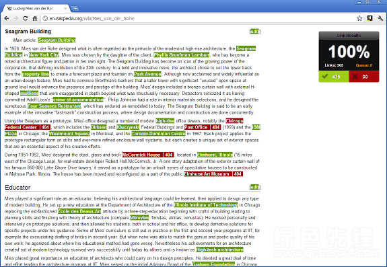Viewport: 387px width, 267px height.
Task: Open the wrench settings menu
Action: [380, 18]
